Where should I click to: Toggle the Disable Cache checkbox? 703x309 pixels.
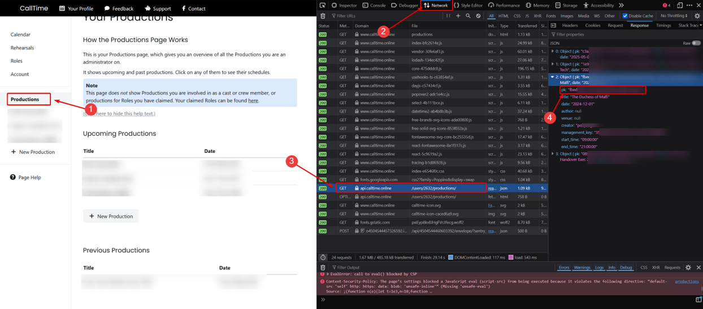(624, 16)
